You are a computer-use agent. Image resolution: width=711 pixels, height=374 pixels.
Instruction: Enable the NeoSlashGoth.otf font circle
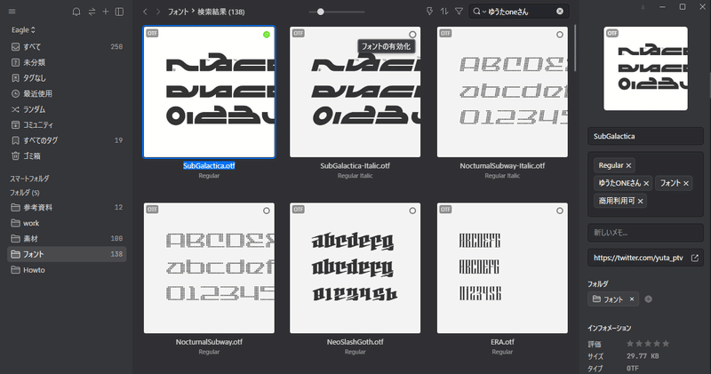pyautogui.click(x=412, y=211)
